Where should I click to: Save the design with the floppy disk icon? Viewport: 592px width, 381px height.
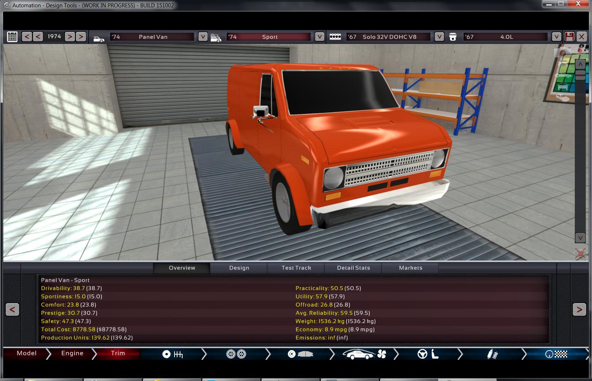[x=569, y=37]
